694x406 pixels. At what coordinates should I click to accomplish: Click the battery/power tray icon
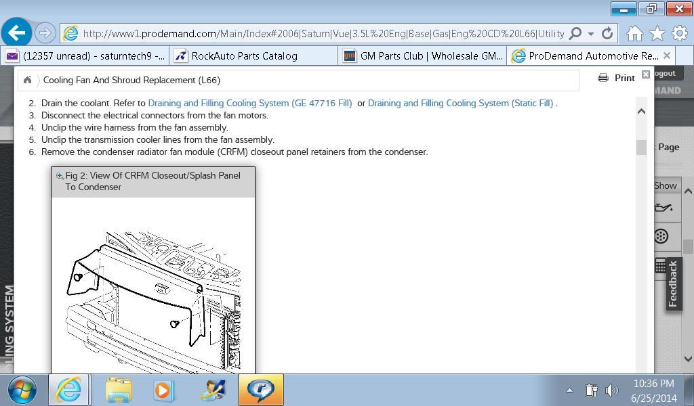(x=591, y=390)
